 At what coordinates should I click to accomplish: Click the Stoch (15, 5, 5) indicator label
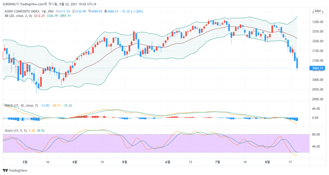pos(16,130)
